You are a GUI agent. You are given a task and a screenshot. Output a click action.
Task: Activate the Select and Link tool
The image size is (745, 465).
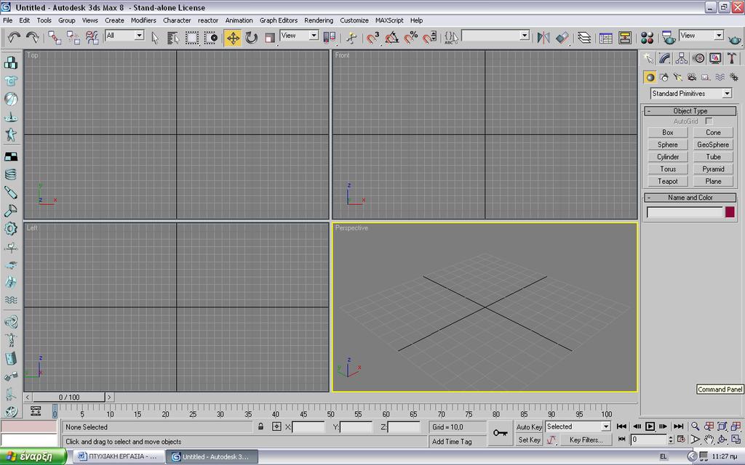tap(54, 38)
